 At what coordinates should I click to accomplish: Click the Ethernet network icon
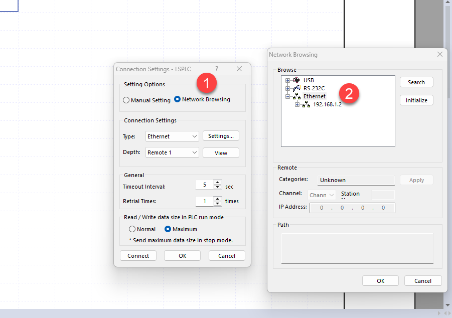pos(296,96)
